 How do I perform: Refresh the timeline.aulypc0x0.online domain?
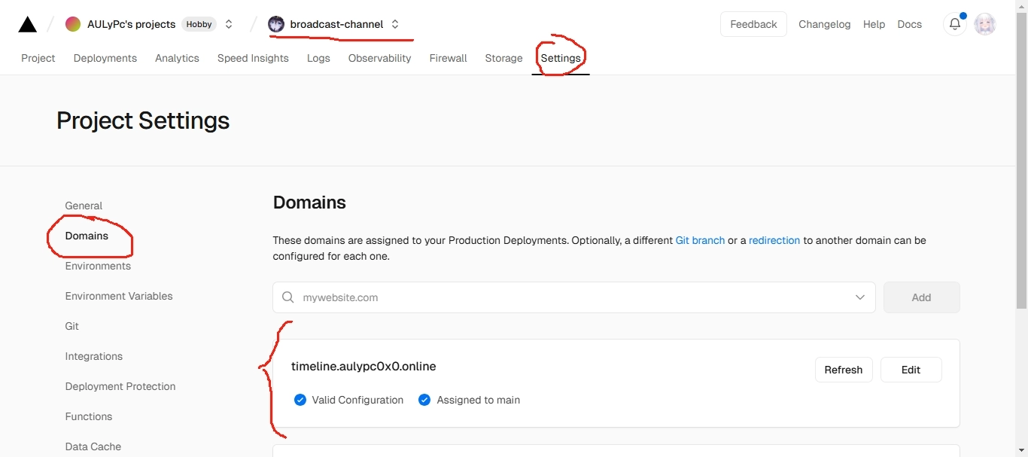843,370
